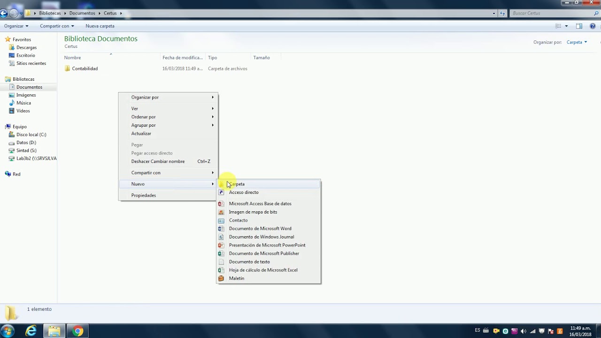Click the Word document icon in submenu
The height and width of the screenshot is (338, 601).
pos(221,229)
